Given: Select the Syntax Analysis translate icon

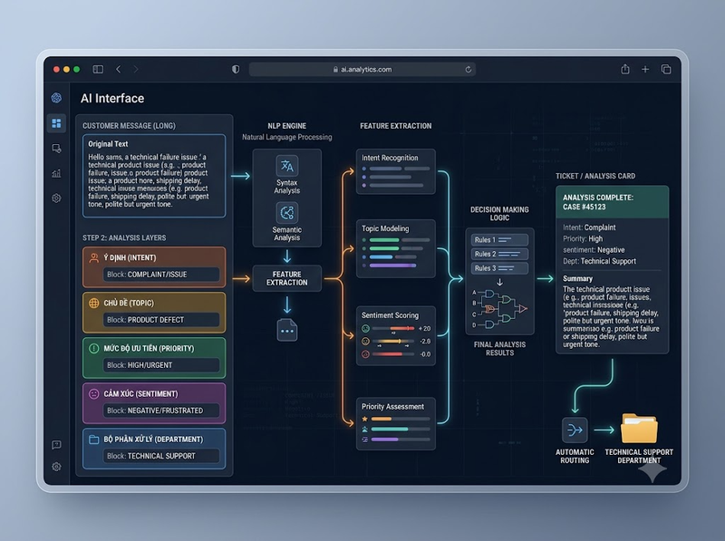Looking at the screenshot, I should pos(287,166).
